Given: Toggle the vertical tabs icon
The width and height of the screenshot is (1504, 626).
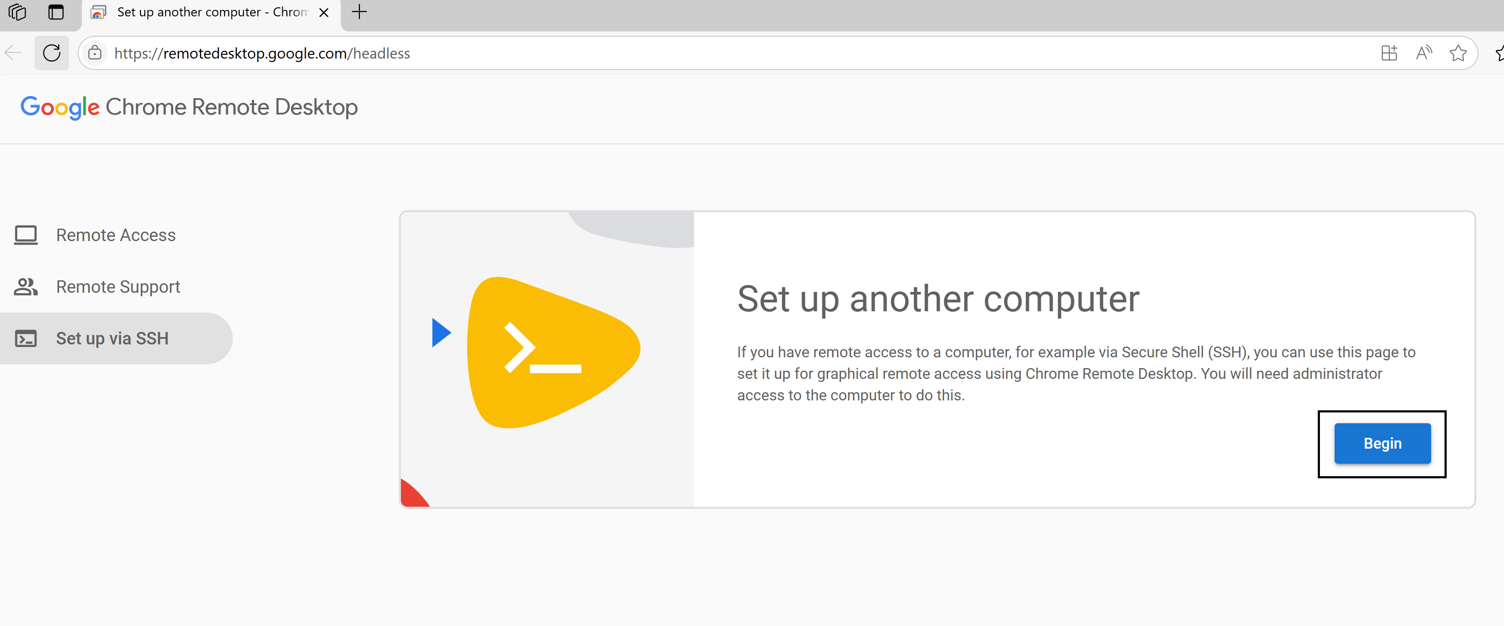Looking at the screenshot, I should (56, 12).
